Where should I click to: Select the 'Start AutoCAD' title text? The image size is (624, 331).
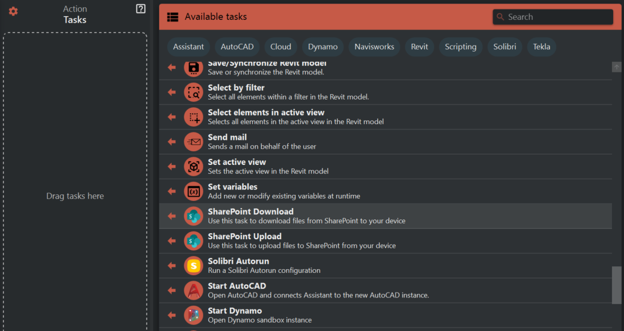click(x=237, y=285)
